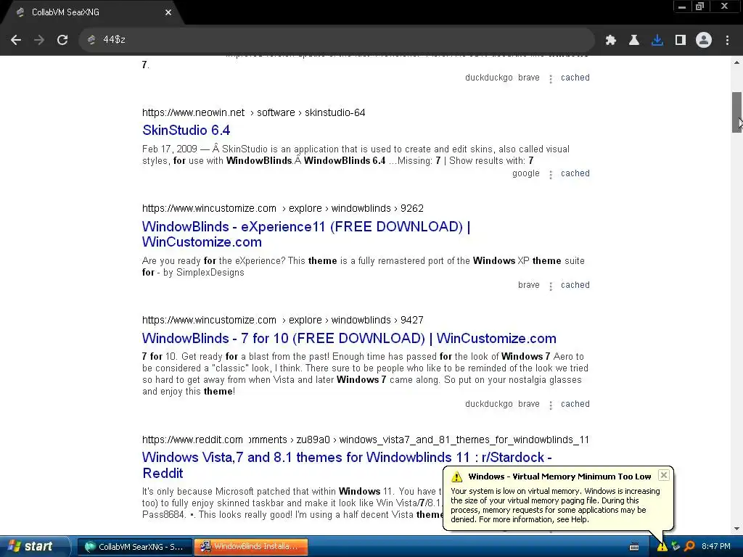The width and height of the screenshot is (743, 557).
Task: Click the wincustomize.com URL ending in 9262
Action: point(283,208)
